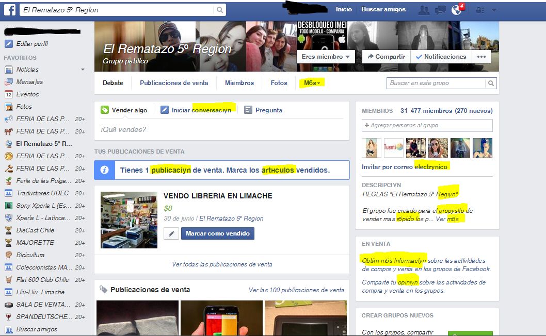Click the Editar perfil pencil icon
Screen dimensions: 546x336
pyautogui.click(x=9, y=44)
